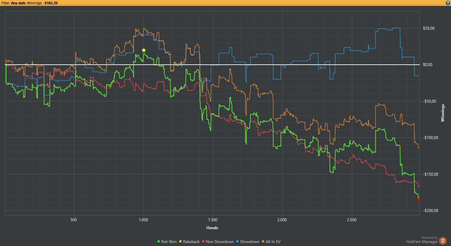The height and width of the screenshot is (246, 451).
Task: Click the "1.000" x-axis label
Action: point(143,219)
